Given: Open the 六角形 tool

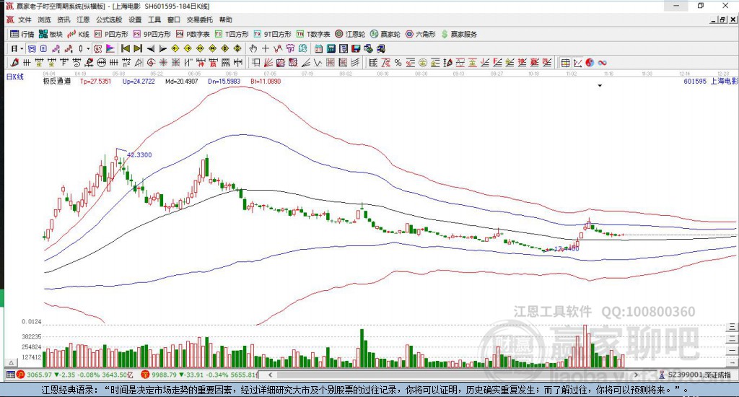Looking at the screenshot, I should pyautogui.click(x=421, y=34).
